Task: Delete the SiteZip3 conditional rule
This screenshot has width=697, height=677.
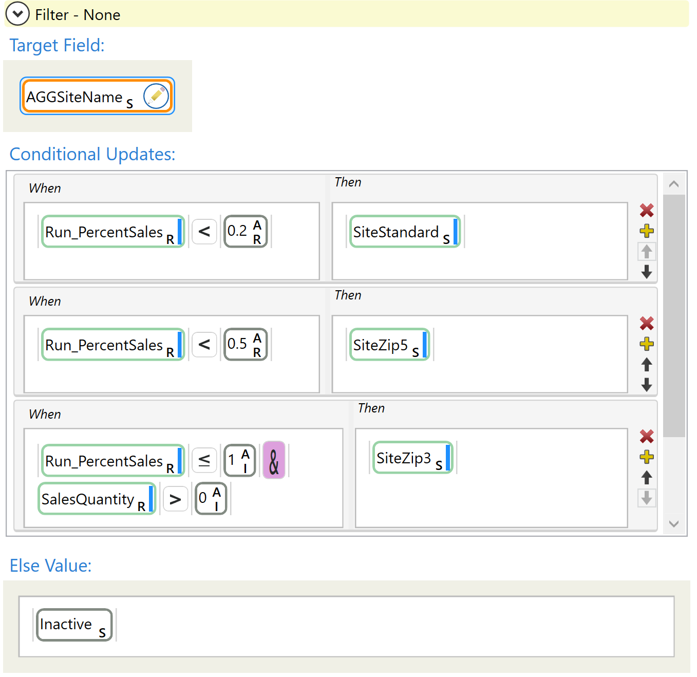Action: coord(646,436)
